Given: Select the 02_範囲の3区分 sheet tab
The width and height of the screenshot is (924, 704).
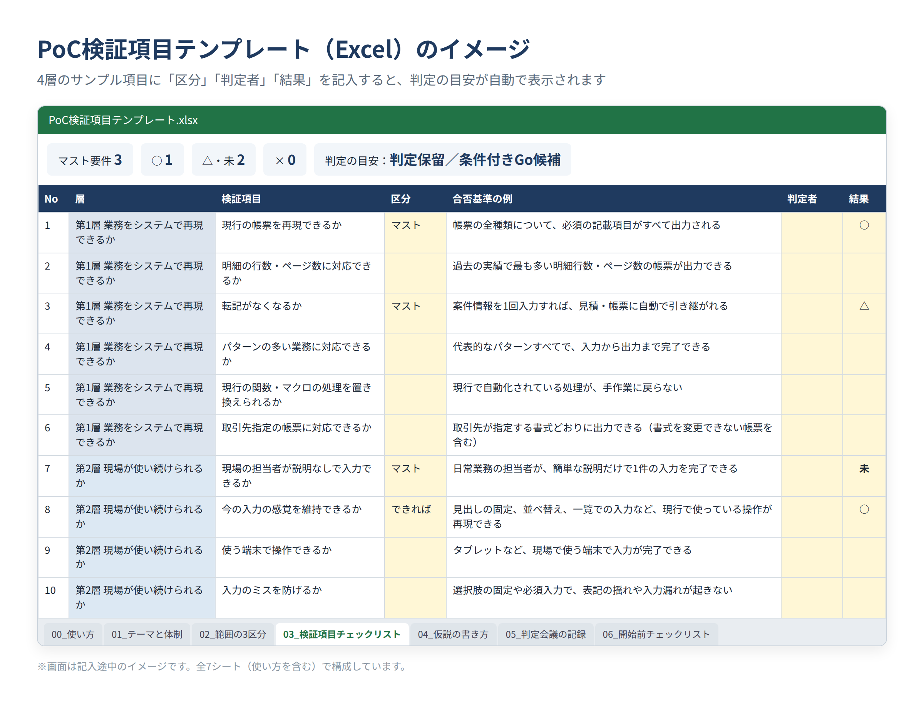Looking at the screenshot, I should 233,634.
